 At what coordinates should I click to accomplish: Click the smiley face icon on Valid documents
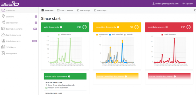(x=84, y=27)
